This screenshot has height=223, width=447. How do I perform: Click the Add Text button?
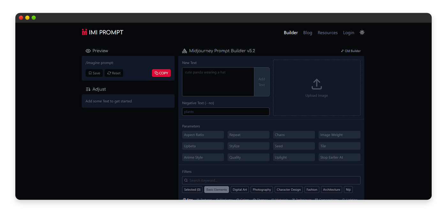pos(262,82)
